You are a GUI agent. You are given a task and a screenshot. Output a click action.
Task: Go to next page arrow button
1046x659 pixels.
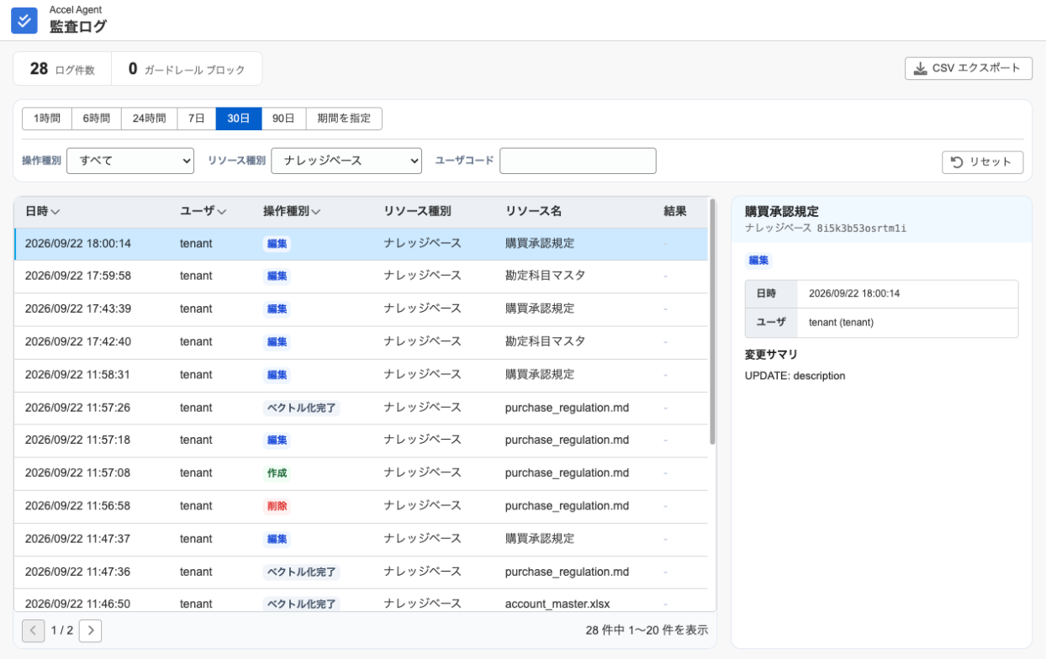pos(90,630)
